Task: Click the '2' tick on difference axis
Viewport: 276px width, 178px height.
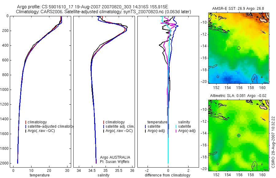Action: [189, 171]
